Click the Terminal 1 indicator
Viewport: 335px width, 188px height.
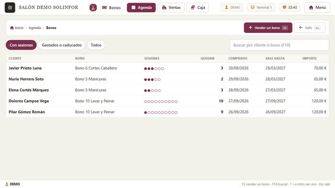tap(261, 7)
